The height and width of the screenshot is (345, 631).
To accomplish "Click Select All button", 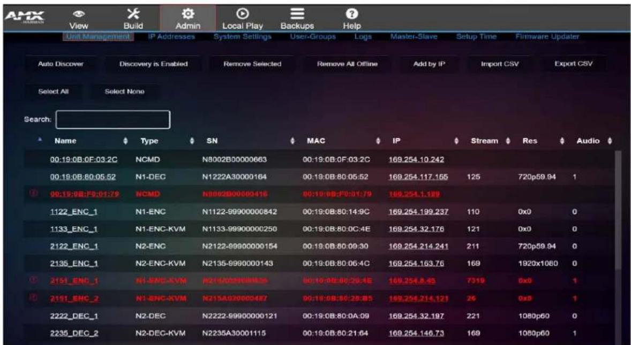I will click(x=54, y=91).
